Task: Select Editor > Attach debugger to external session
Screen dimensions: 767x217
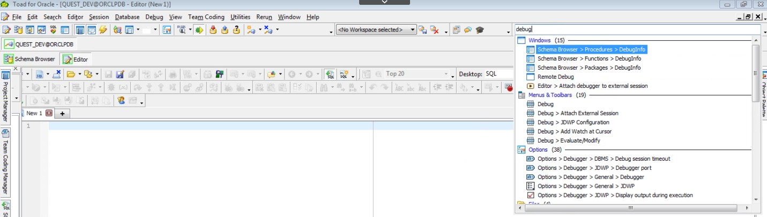Action: [592, 86]
